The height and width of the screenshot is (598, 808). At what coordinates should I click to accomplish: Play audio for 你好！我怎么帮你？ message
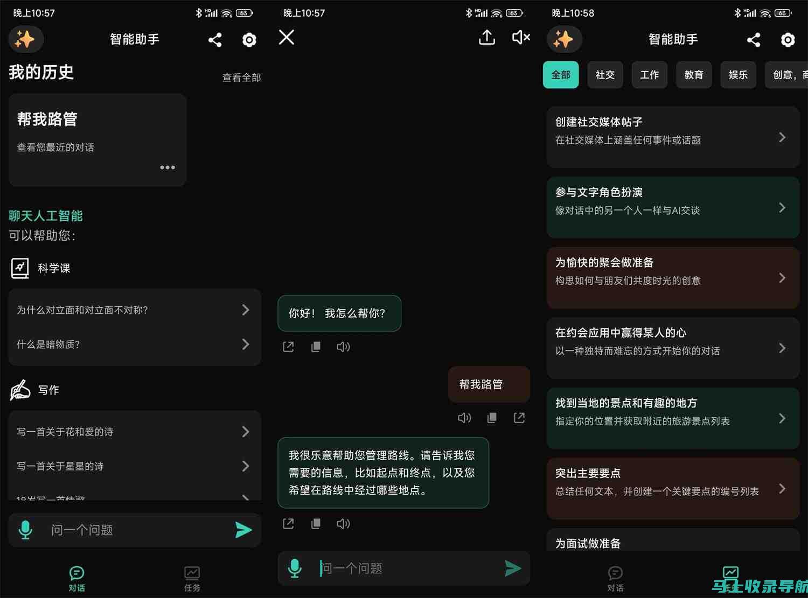[343, 347]
